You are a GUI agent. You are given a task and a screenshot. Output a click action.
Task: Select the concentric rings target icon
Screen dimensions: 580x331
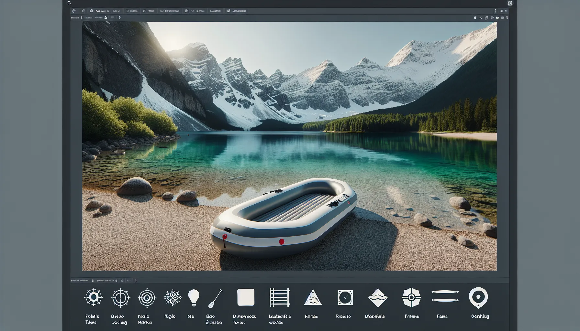point(147,297)
